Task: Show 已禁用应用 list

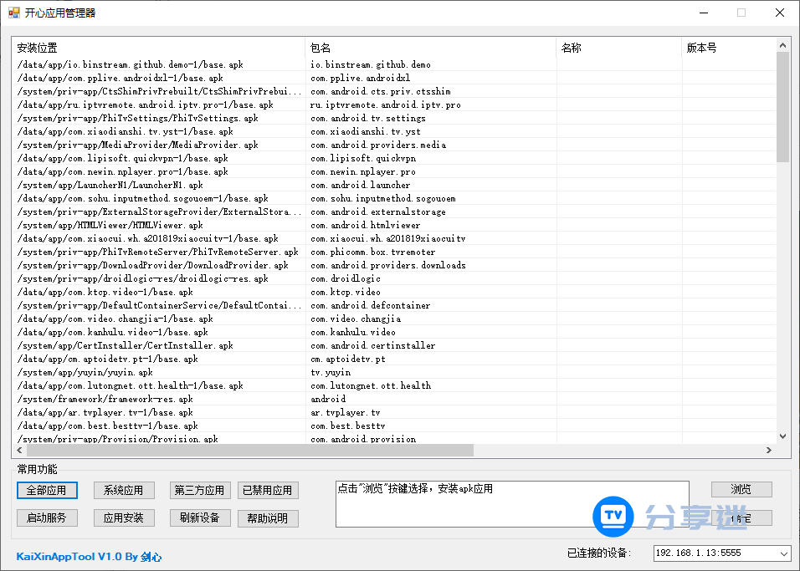Action: click(x=268, y=490)
